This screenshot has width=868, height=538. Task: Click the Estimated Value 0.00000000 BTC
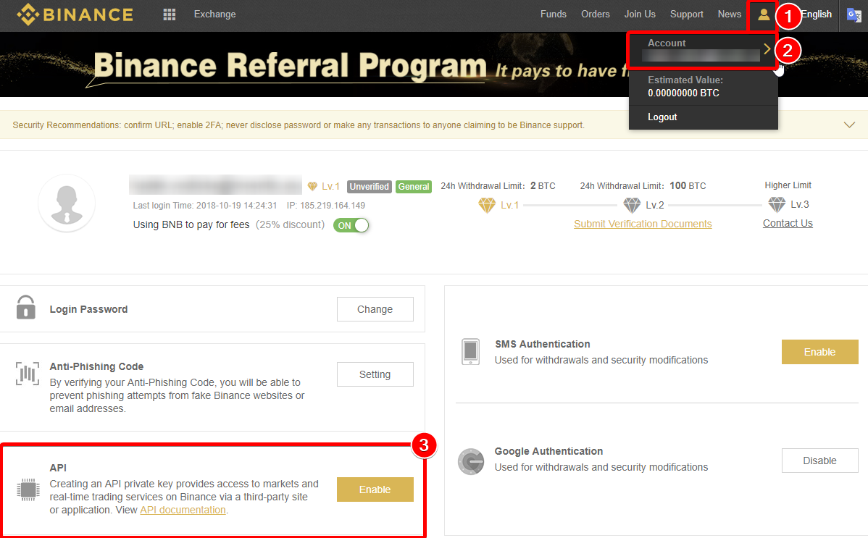[685, 87]
